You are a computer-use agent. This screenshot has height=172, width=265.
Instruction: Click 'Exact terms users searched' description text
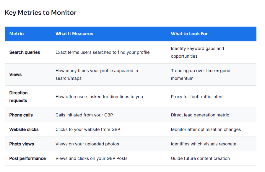click(102, 52)
